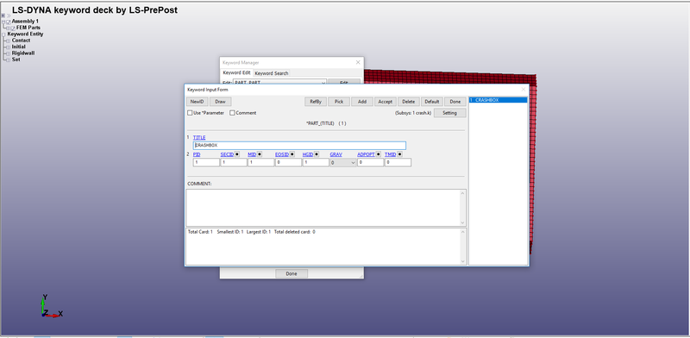Expand the Rigidwall tree node
The image size is (690, 338).
8,53
